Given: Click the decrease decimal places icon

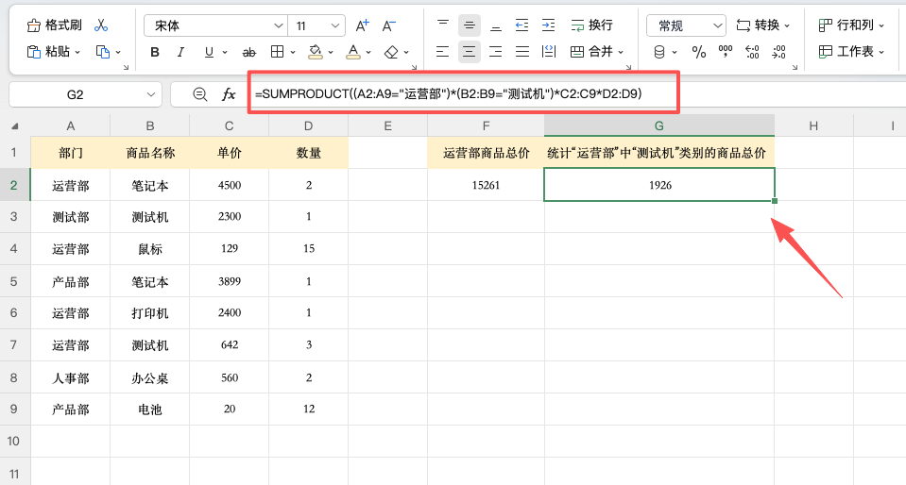Looking at the screenshot, I should 778,53.
